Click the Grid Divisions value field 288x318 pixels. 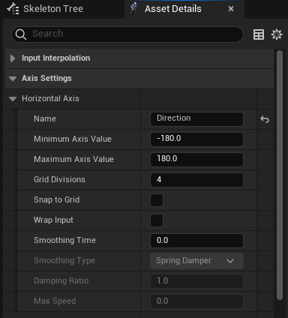click(196, 180)
